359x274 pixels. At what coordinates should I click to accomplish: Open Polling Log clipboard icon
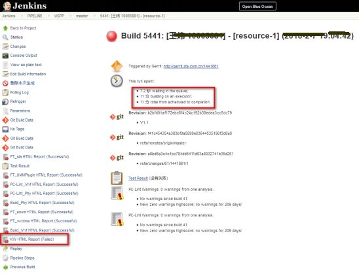pyautogui.click(x=5, y=93)
